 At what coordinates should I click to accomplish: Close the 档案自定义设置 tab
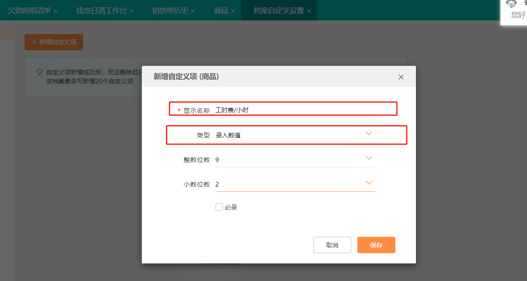pyautogui.click(x=309, y=11)
